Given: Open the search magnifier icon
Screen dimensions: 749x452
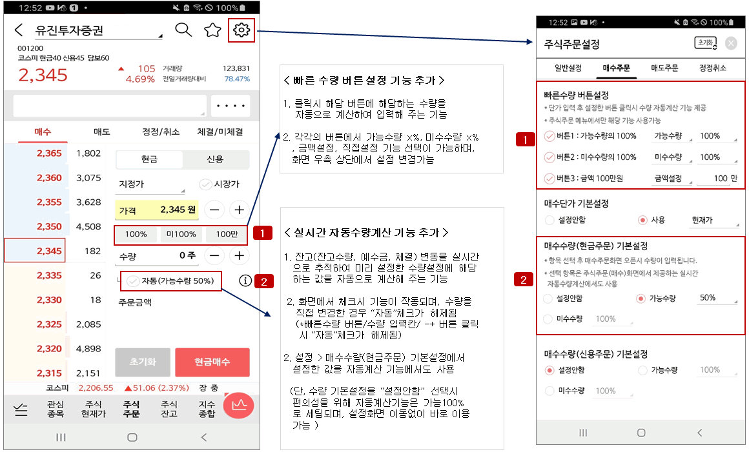Looking at the screenshot, I should pos(183,30).
